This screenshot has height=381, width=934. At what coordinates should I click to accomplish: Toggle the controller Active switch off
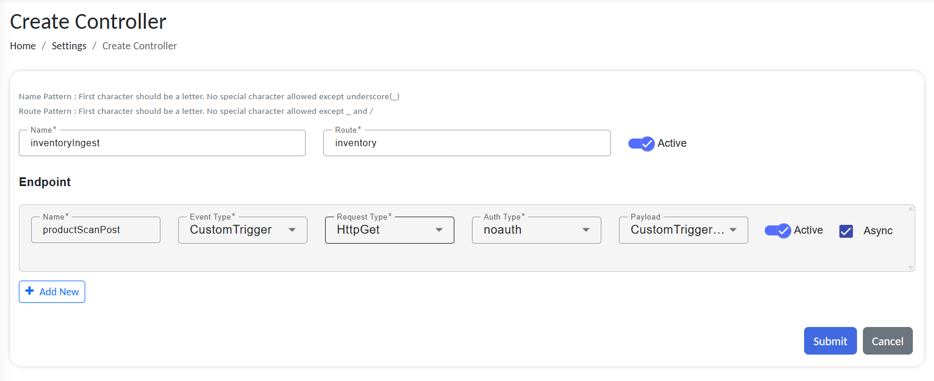[641, 143]
